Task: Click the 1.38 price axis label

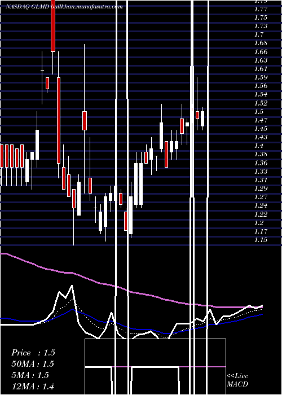Action: pos(261,154)
